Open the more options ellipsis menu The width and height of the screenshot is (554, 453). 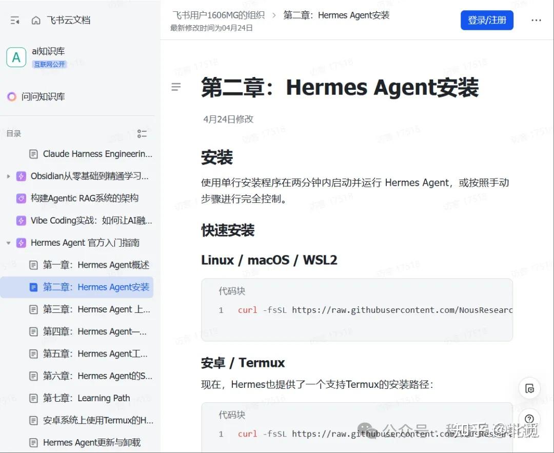point(537,20)
